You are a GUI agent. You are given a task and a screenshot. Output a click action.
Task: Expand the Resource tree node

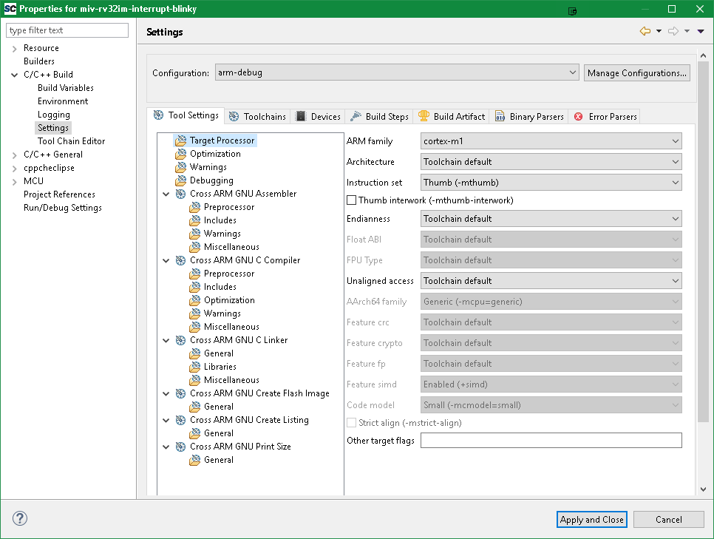coord(15,48)
